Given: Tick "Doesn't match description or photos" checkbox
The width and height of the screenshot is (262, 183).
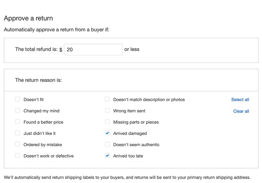Looking at the screenshot, I should [x=107, y=99].
